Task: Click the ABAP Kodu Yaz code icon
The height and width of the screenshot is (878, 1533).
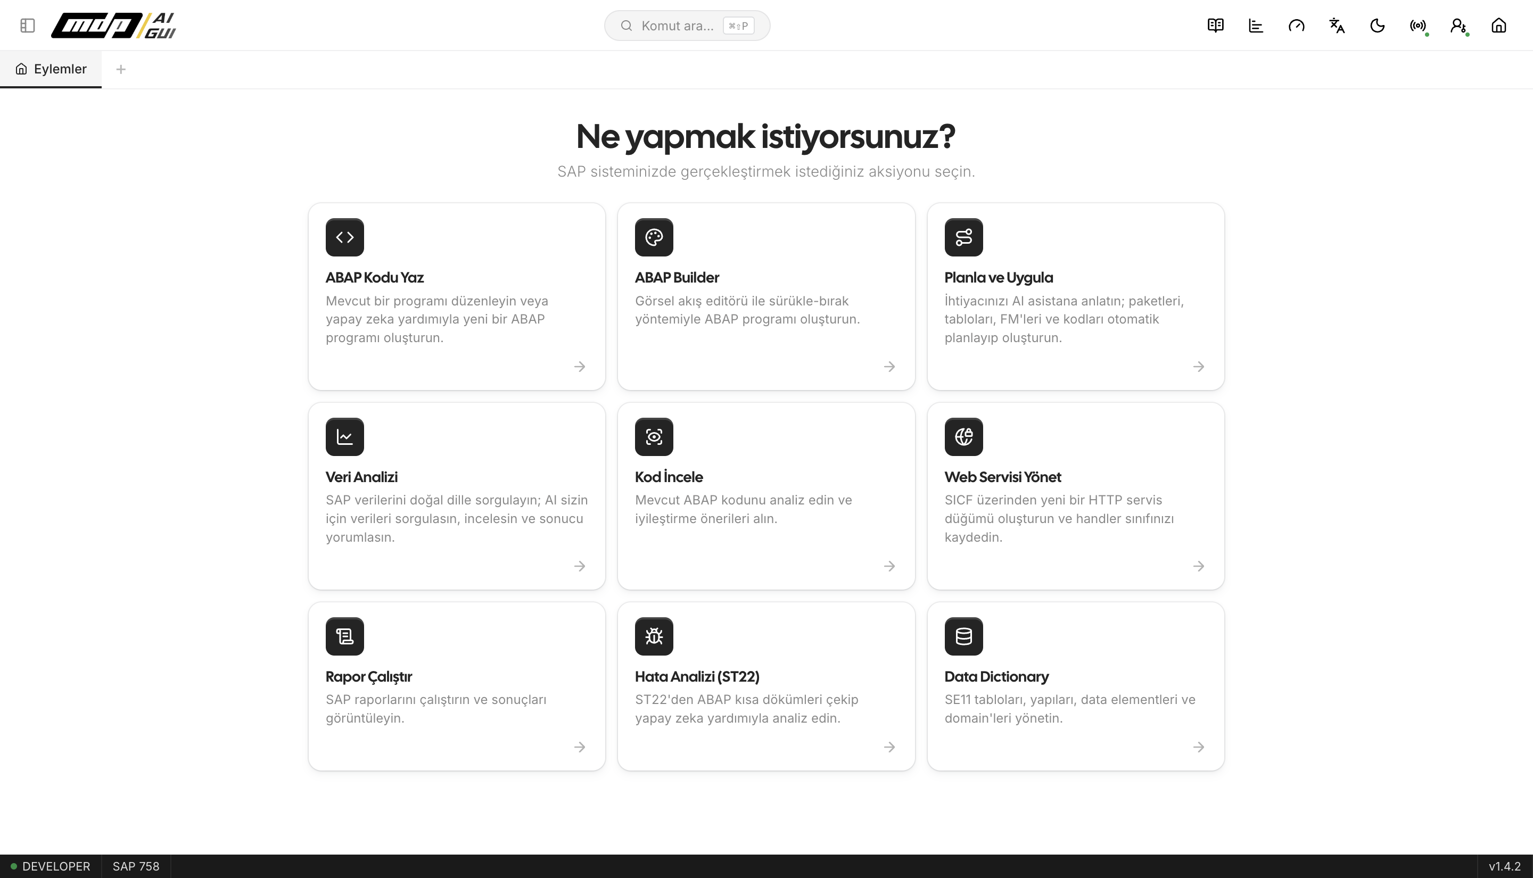Action: coord(344,237)
